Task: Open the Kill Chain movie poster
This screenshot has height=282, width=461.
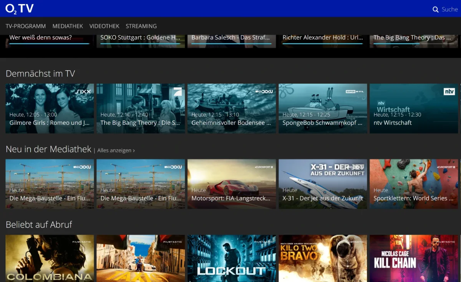Action: [x=414, y=258]
